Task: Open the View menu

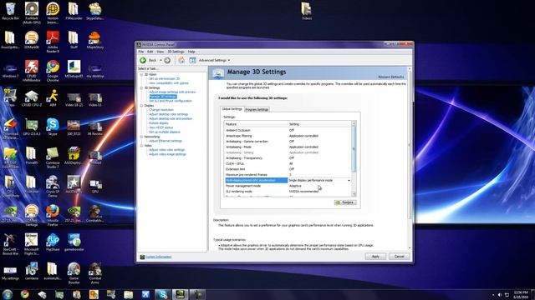Action: [160, 52]
